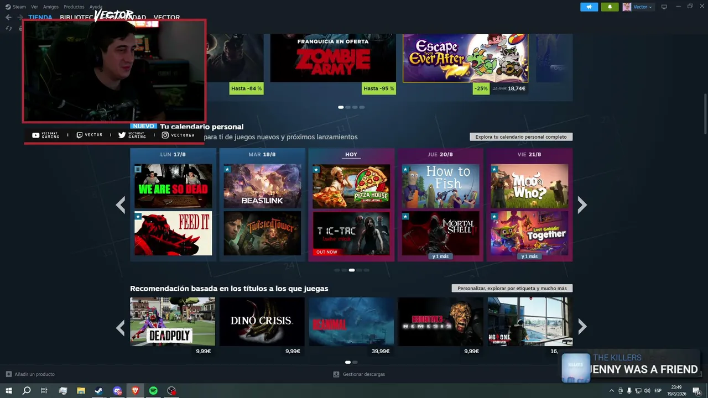Open the Mortal Shell game card
Image resolution: width=708 pixels, height=398 pixels.
[x=440, y=233]
